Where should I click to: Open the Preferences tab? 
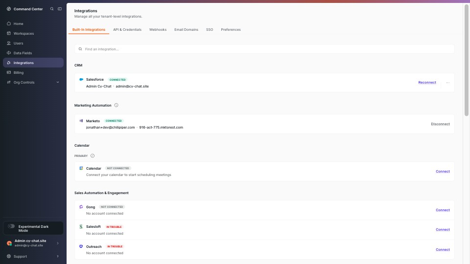click(231, 30)
